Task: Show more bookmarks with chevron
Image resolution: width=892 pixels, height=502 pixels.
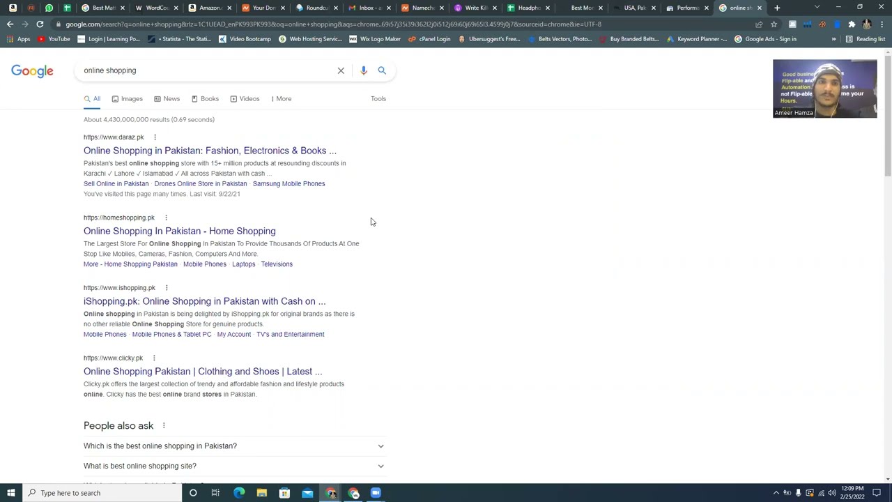Action: point(833,39)
